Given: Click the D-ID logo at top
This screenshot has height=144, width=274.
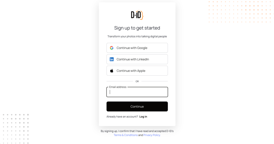Looking at the screenshot, I should [137, 15].
